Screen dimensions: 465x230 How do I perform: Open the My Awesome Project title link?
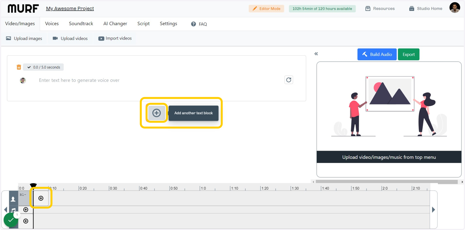pos(70,9)
